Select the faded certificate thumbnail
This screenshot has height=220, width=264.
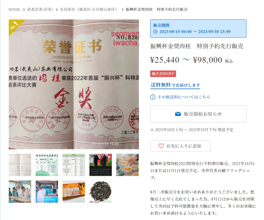click(x=20, y=165)
